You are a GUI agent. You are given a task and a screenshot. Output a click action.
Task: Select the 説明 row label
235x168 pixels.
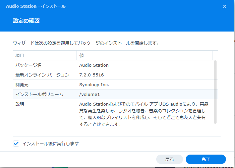[20, 104]
